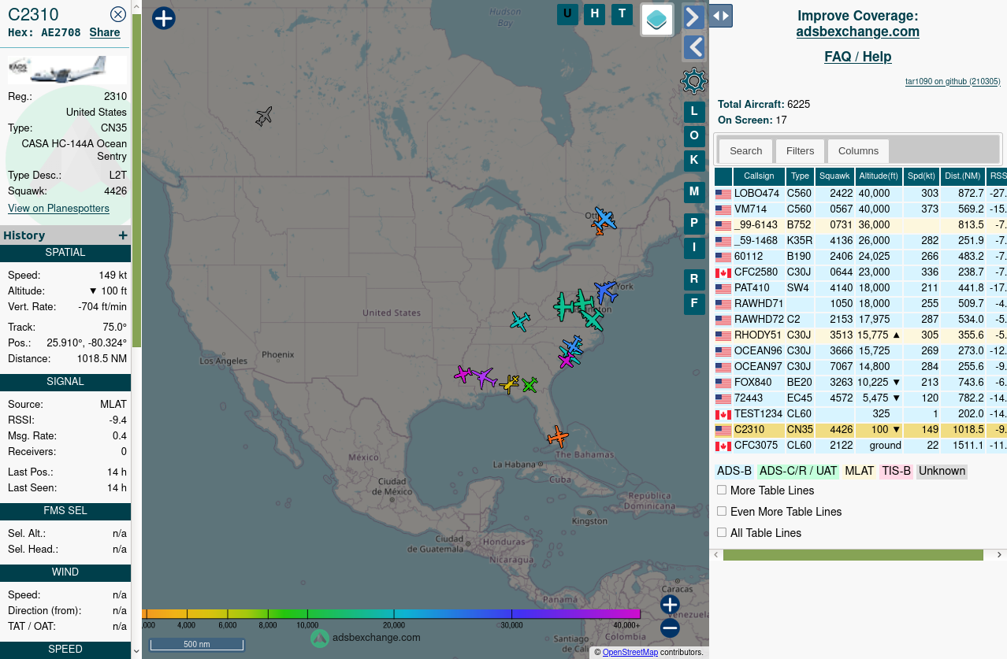Select the CFC3075 table row
This screenshot has height=659, width=1007.
(x=860, y=446)
